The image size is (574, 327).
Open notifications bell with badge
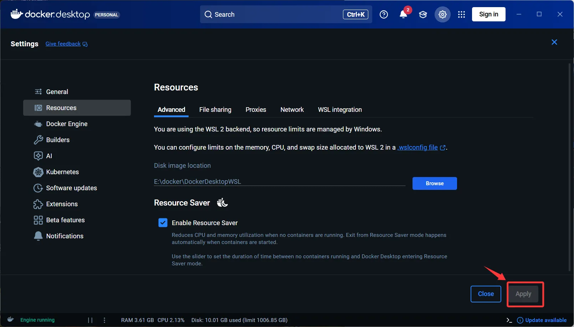[x=404, y=14]
